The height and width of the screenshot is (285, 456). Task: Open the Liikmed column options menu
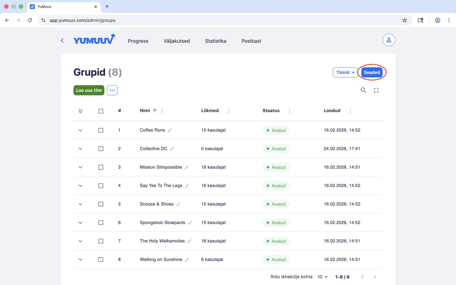pyautogui.click(x=229, y=111)
